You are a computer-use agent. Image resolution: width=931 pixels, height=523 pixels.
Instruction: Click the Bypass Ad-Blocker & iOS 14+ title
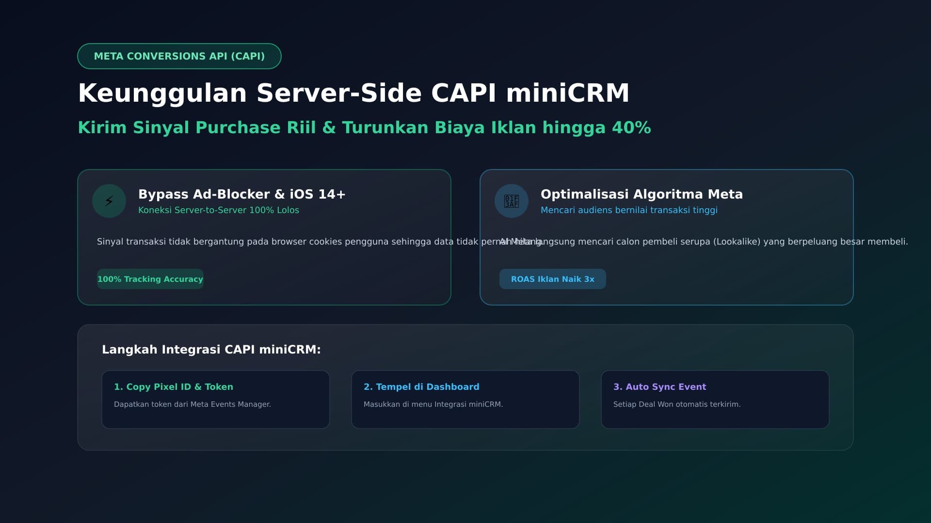242,194
